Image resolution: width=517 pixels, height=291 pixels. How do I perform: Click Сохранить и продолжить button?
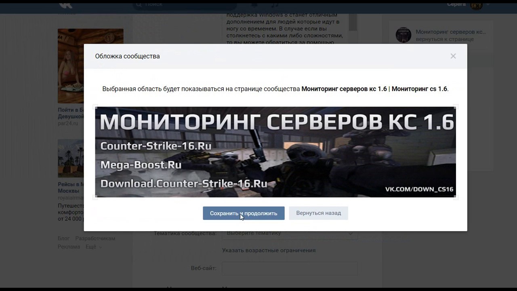point(244,213)
